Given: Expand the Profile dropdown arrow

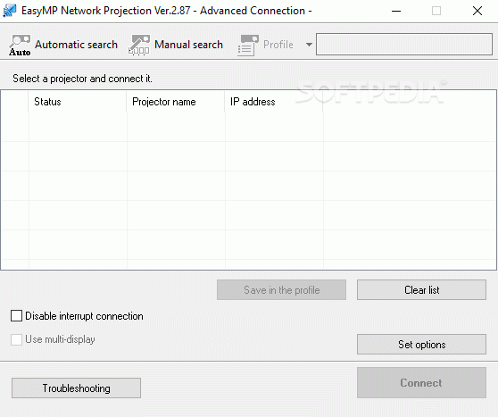Looking at the screenshot, I should pos(309,45).
